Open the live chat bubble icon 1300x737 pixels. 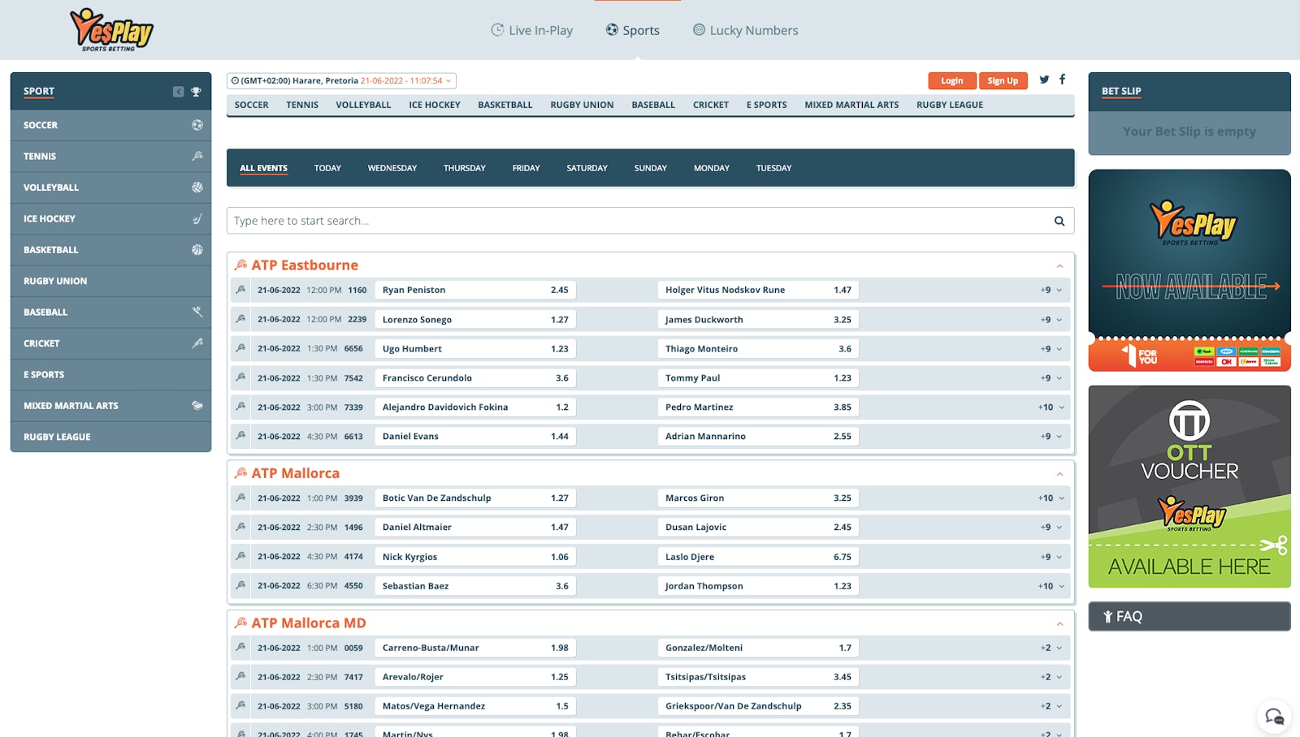click(1273, 716)
